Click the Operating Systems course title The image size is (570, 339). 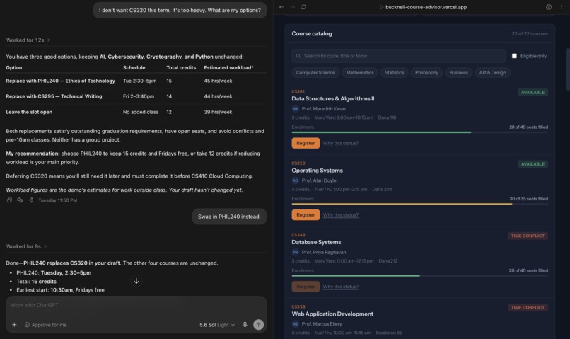pos(317,171)
